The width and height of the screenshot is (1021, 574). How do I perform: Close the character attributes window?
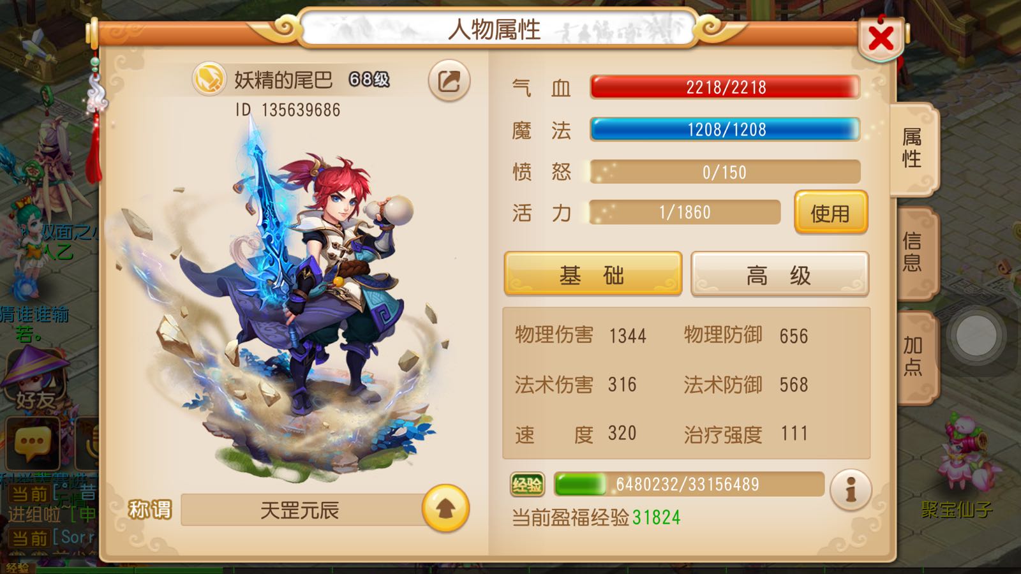coord(881,38)
